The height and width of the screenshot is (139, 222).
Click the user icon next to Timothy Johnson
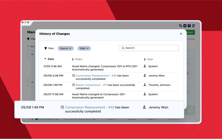tap(145, 85)
